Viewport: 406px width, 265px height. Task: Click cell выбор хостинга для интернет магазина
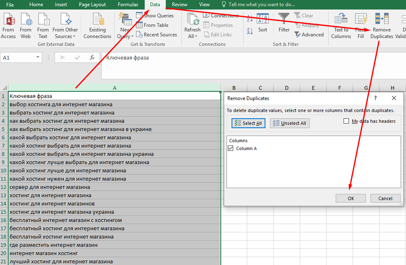[x=115, y=104]
